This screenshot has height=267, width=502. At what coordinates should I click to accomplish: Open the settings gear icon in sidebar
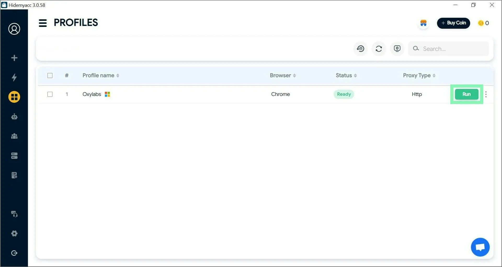14,233
